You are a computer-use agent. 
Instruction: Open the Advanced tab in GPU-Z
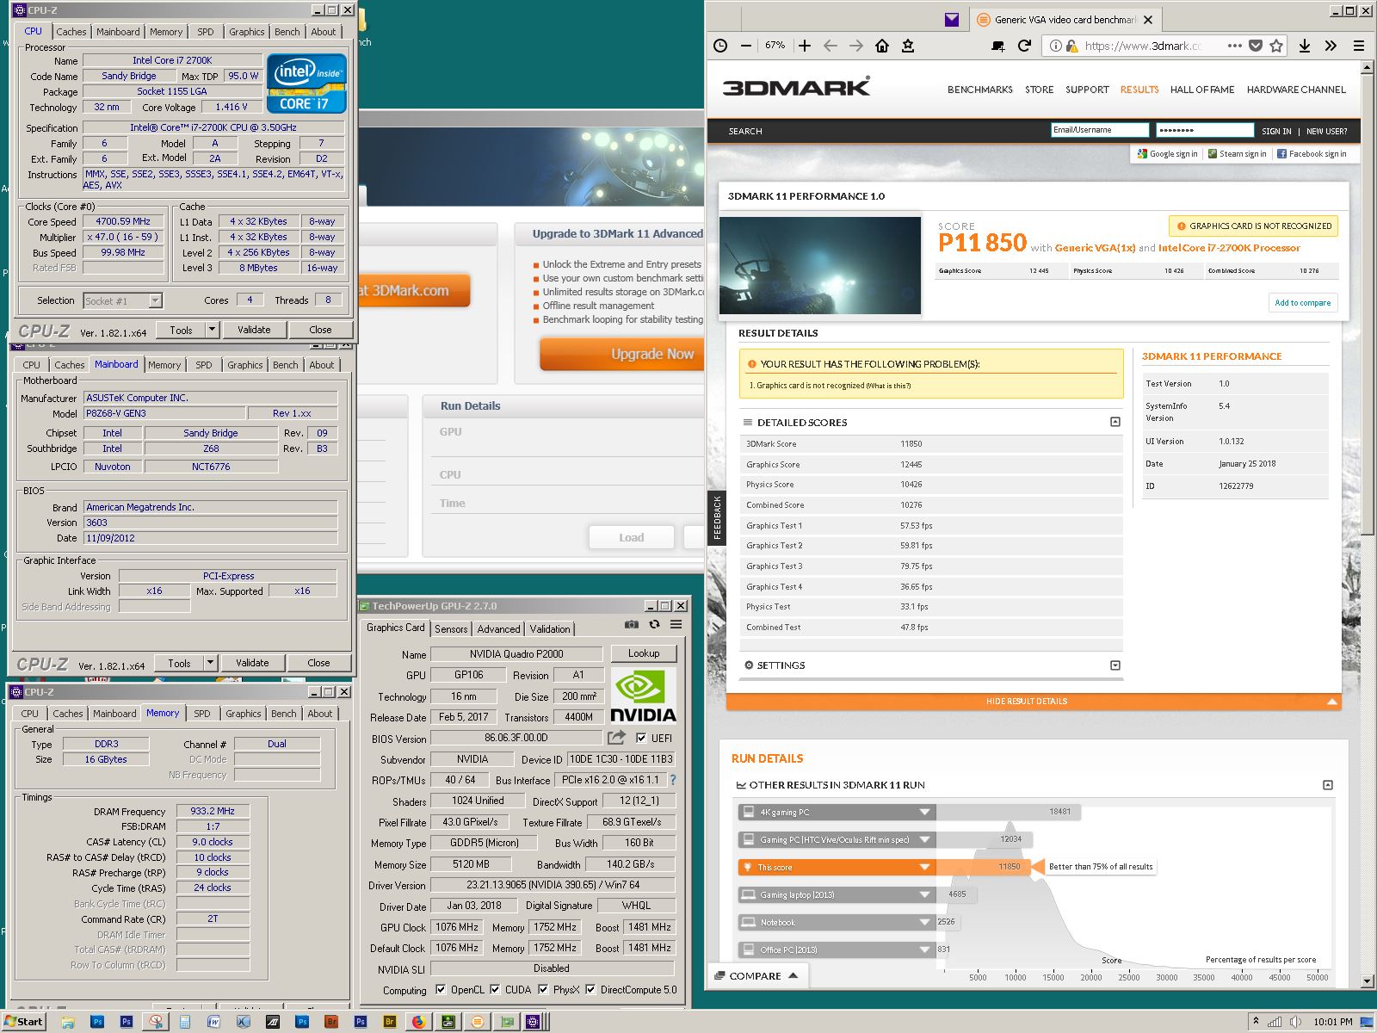(x=498, y=628)
